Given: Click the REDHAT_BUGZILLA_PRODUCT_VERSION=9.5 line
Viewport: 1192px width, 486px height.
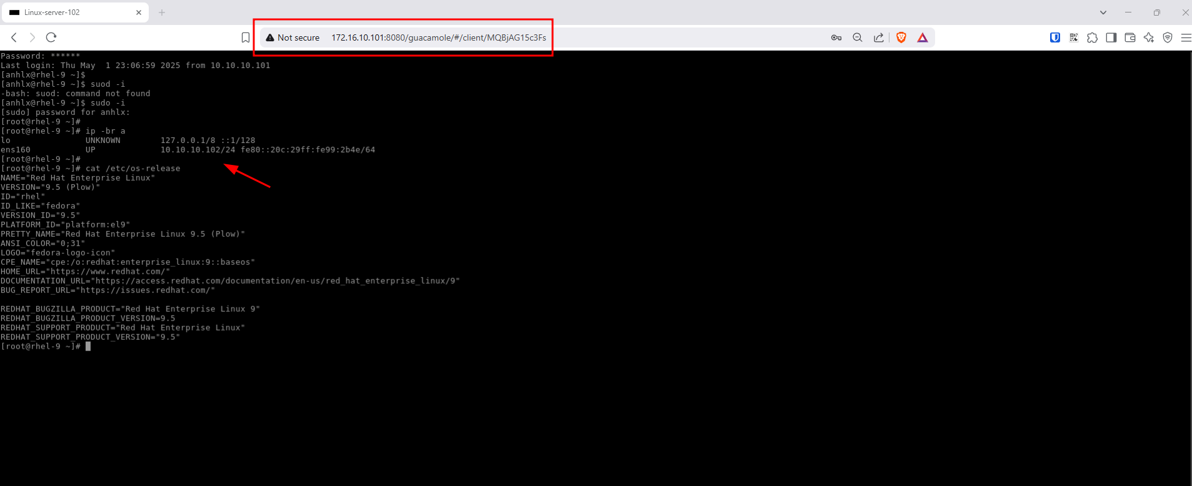Looking at the screenshot, I should [x=88, y=319].
